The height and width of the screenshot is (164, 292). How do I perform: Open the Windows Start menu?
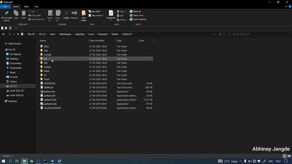point(3,161)
